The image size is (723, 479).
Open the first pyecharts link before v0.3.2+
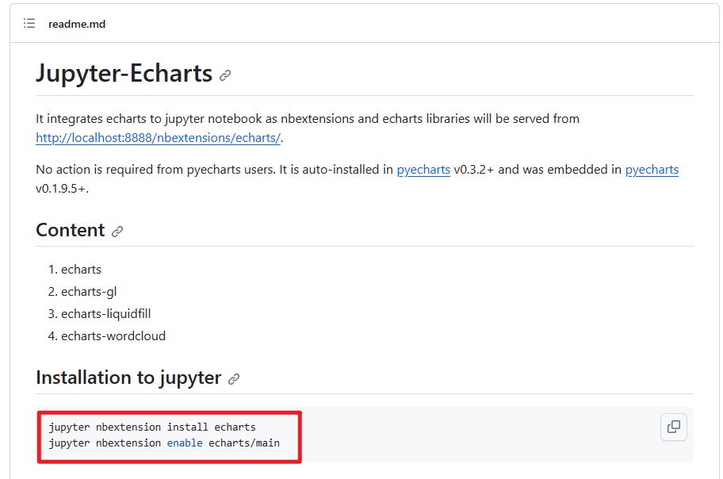click(x=423, y=170)
